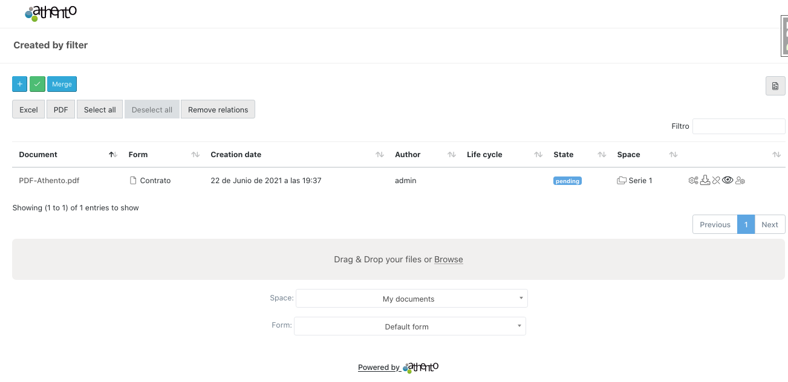Click the Athento logo at top left
This screenshot has width=788, height=382.
(x=51, y=13)
